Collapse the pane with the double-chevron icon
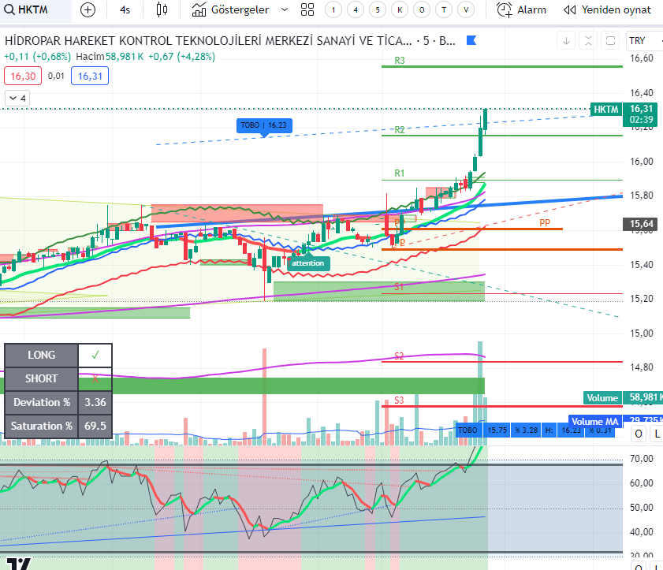The width and height of the screenshot is (663, 570). click(587, 39)
